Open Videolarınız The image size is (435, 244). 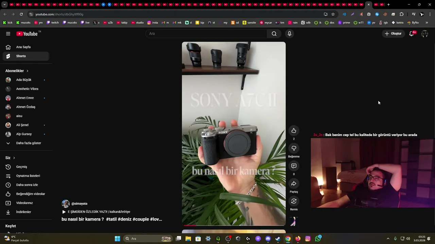point(26,203)
